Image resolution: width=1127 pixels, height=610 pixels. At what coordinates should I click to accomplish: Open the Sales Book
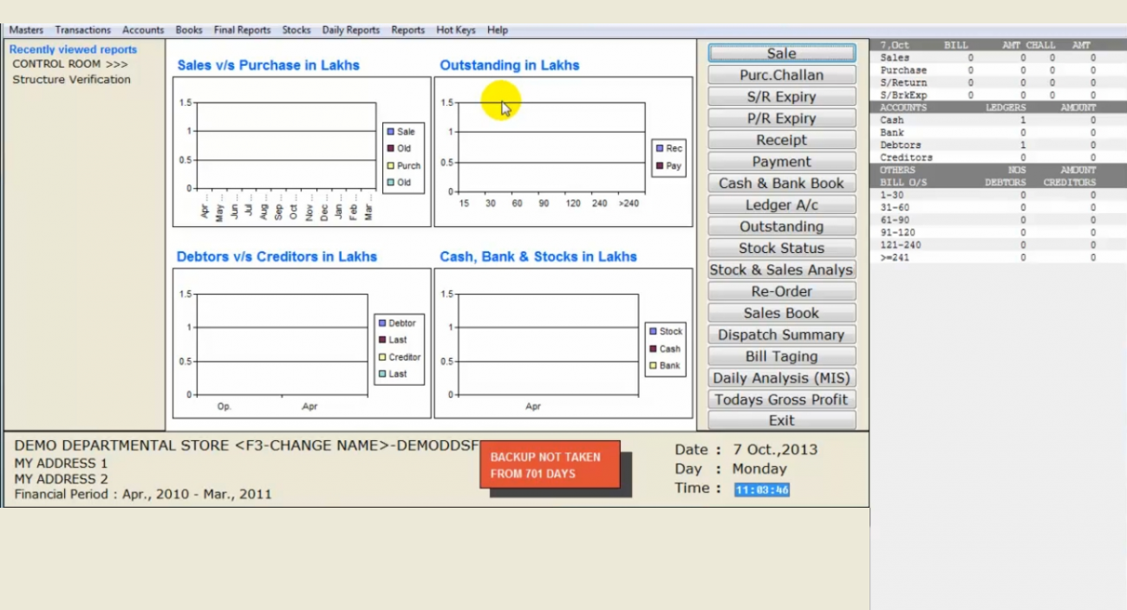(781, 313)
